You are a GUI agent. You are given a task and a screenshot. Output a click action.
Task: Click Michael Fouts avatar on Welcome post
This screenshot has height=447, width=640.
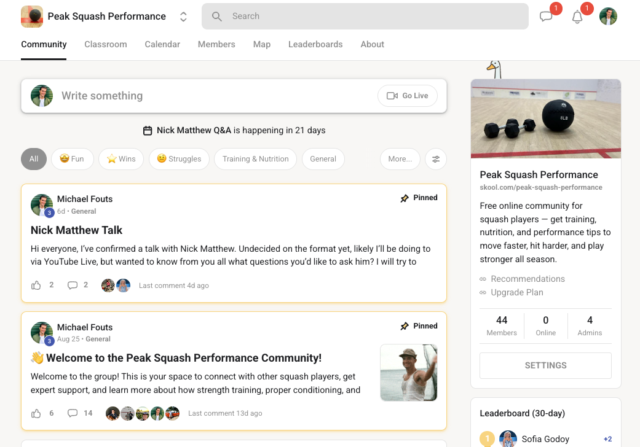click(42, 333)
